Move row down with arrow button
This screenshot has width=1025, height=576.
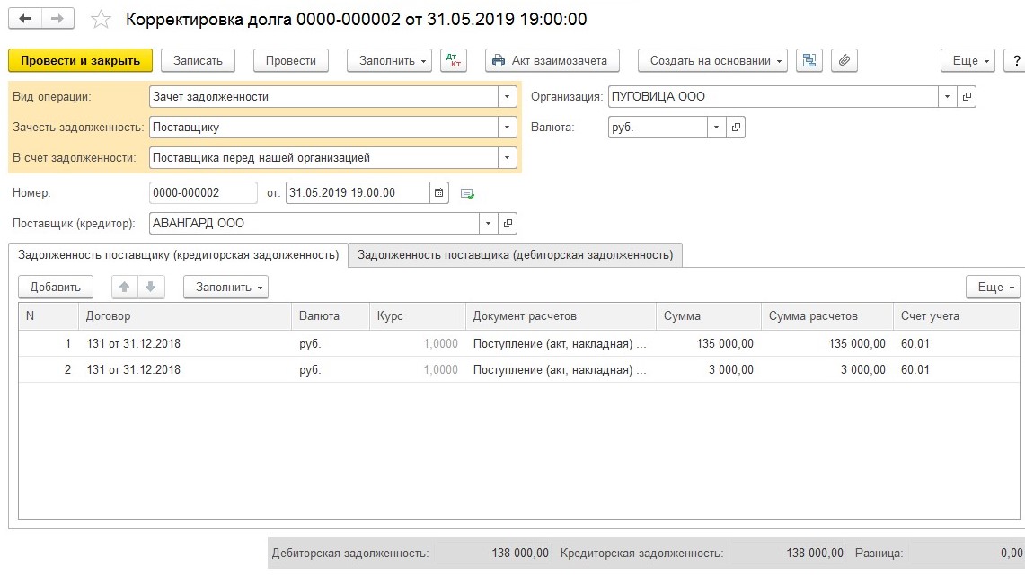(150, 287)
